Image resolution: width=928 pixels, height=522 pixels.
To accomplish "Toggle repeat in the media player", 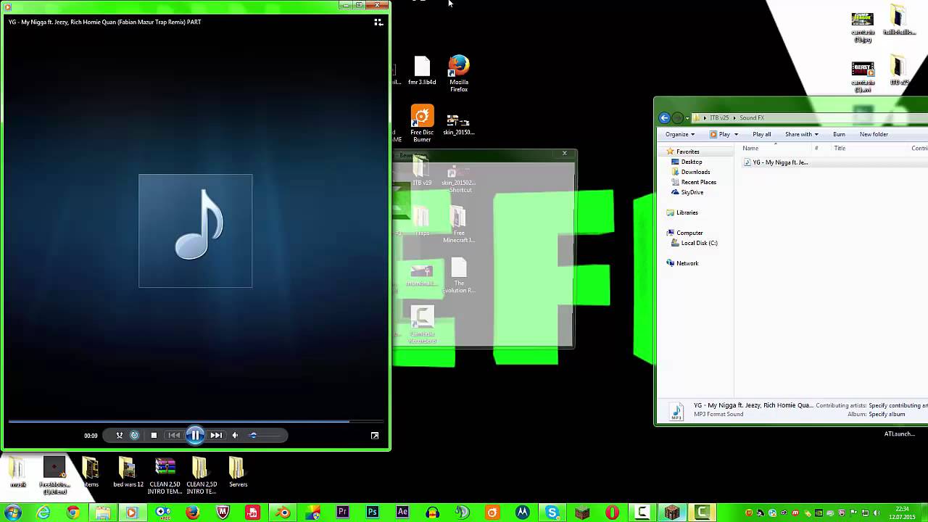I will (x=134, y=435).
